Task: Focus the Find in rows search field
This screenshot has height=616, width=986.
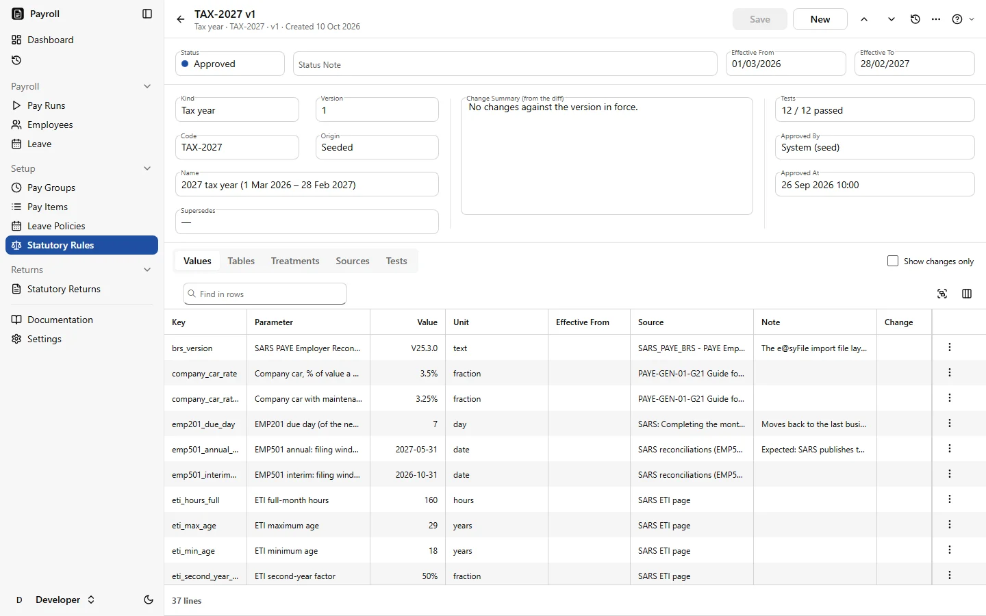Action: click(x=265, y=294)
